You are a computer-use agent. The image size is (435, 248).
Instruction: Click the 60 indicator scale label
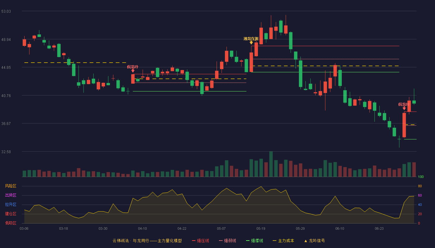click(420, 195)
